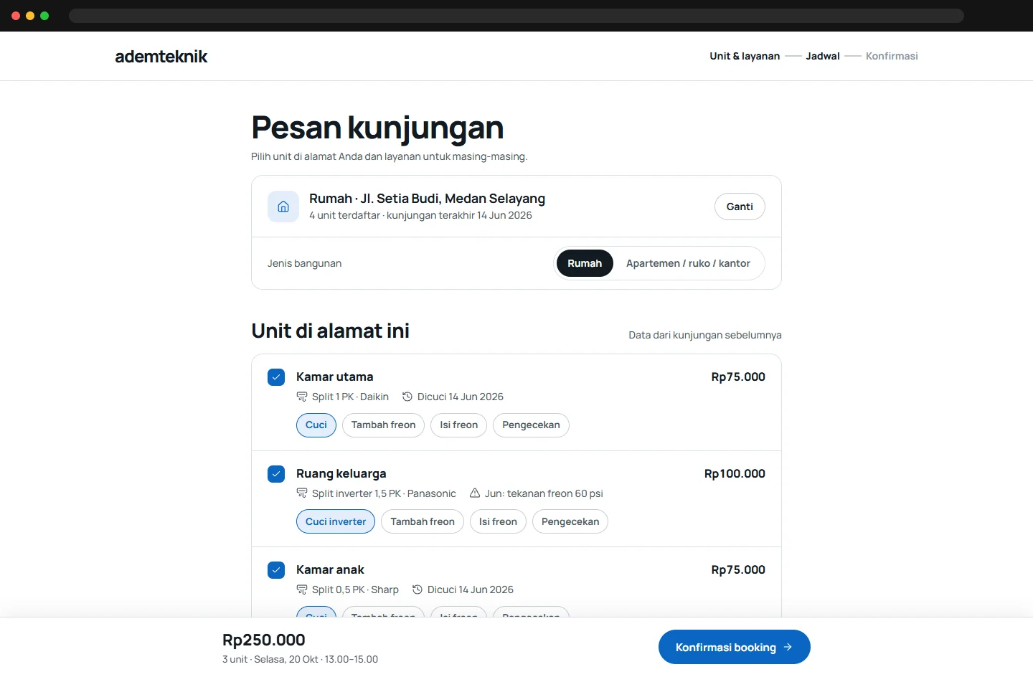Go to the Konfirmasi step

(x=892, y=56)
